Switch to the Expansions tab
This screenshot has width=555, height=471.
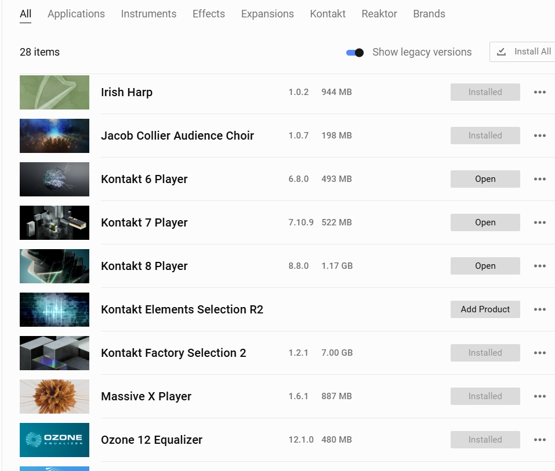267,14
